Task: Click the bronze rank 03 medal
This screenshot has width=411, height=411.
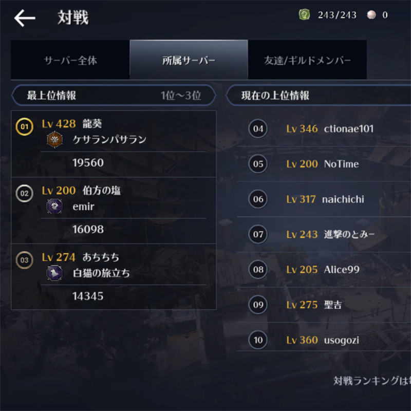Action: click(24, 260)
